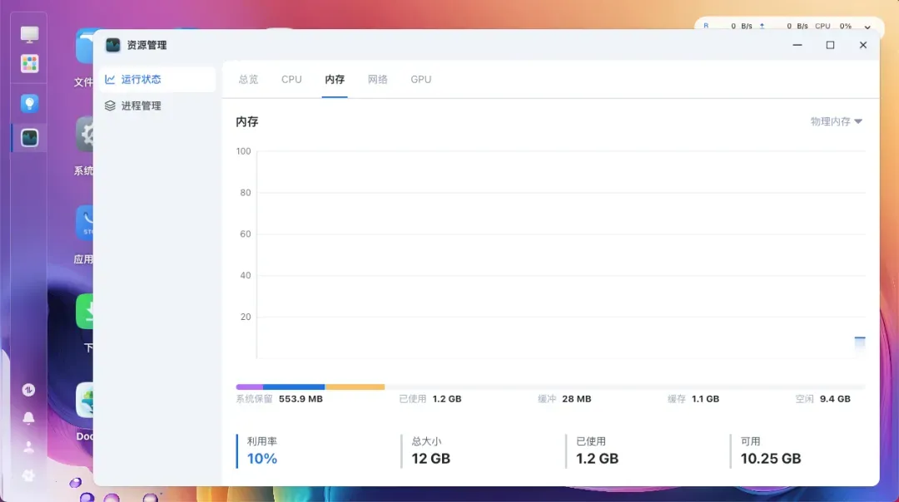Select 运行状态 in the sidebar

click(141, 80)
